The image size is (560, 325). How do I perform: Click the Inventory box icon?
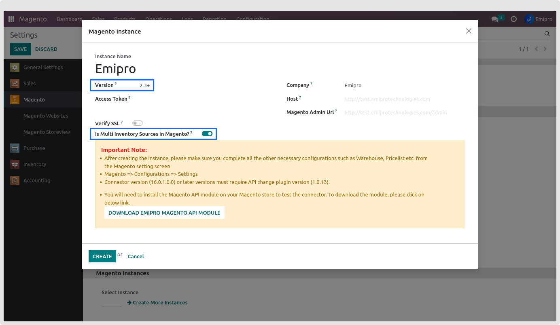coord(15,165)
